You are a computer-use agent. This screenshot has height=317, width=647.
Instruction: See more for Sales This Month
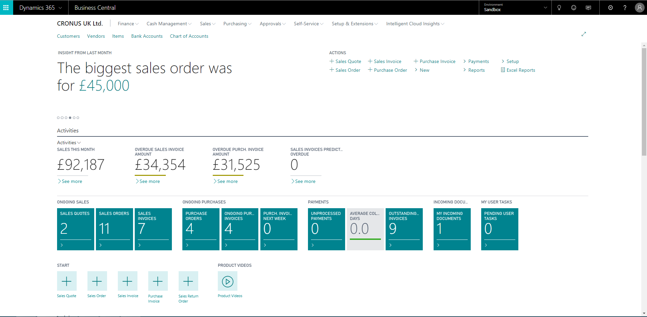pos(70,181)
